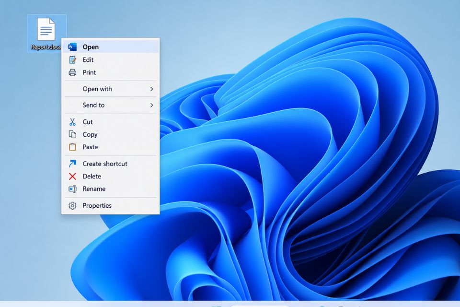Select Cut in the context menu
The width and height of the screenshot is (460, 307).
(111, 122)
